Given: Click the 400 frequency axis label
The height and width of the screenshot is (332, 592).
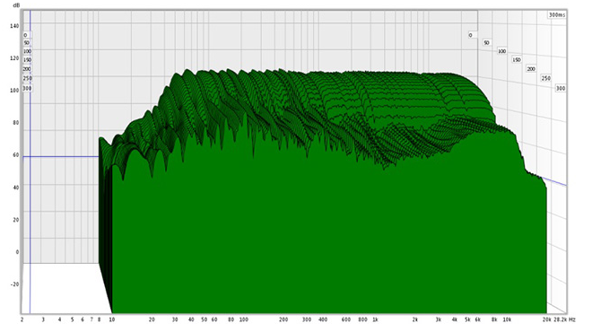Looking at the screenshot, I should click(x=322, y=319).
